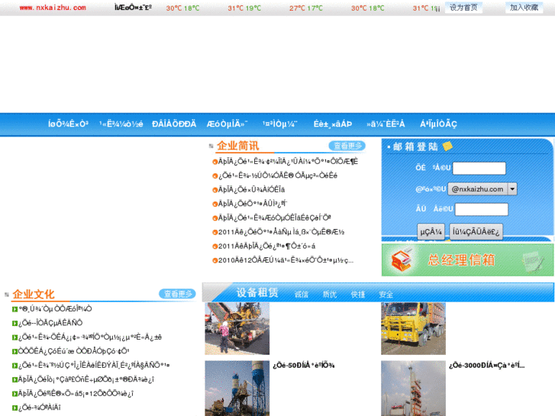The width and height of the screenshot is (555, 416).
Task: Click the 企业简讯 section heading
Action: tap(238, 146)
